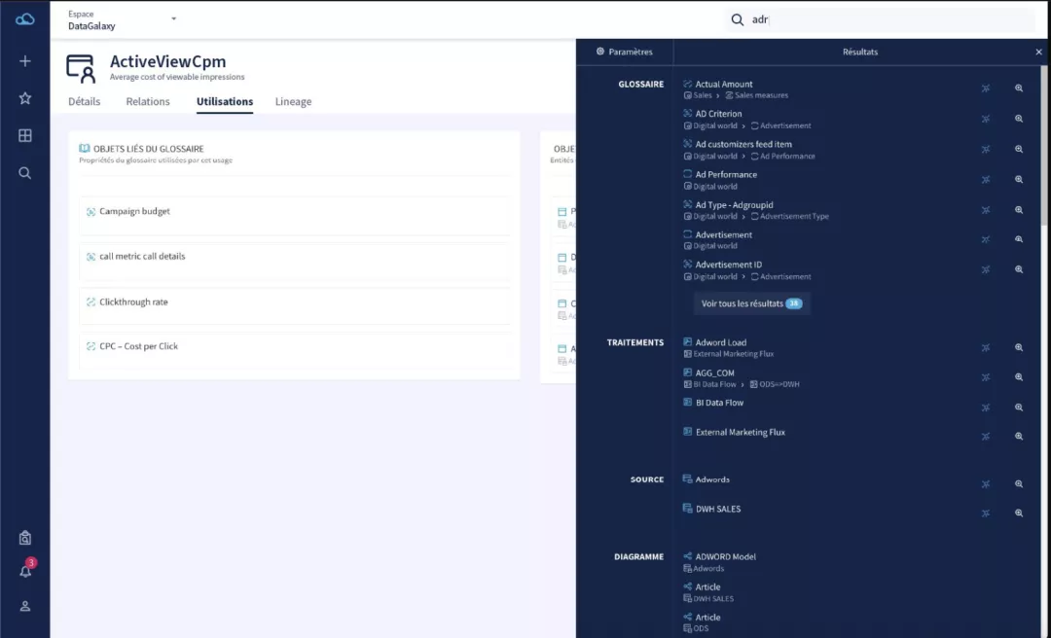Open Advertisement ID search result
The width and height of the screenshot is (1051, 638).
728,265
